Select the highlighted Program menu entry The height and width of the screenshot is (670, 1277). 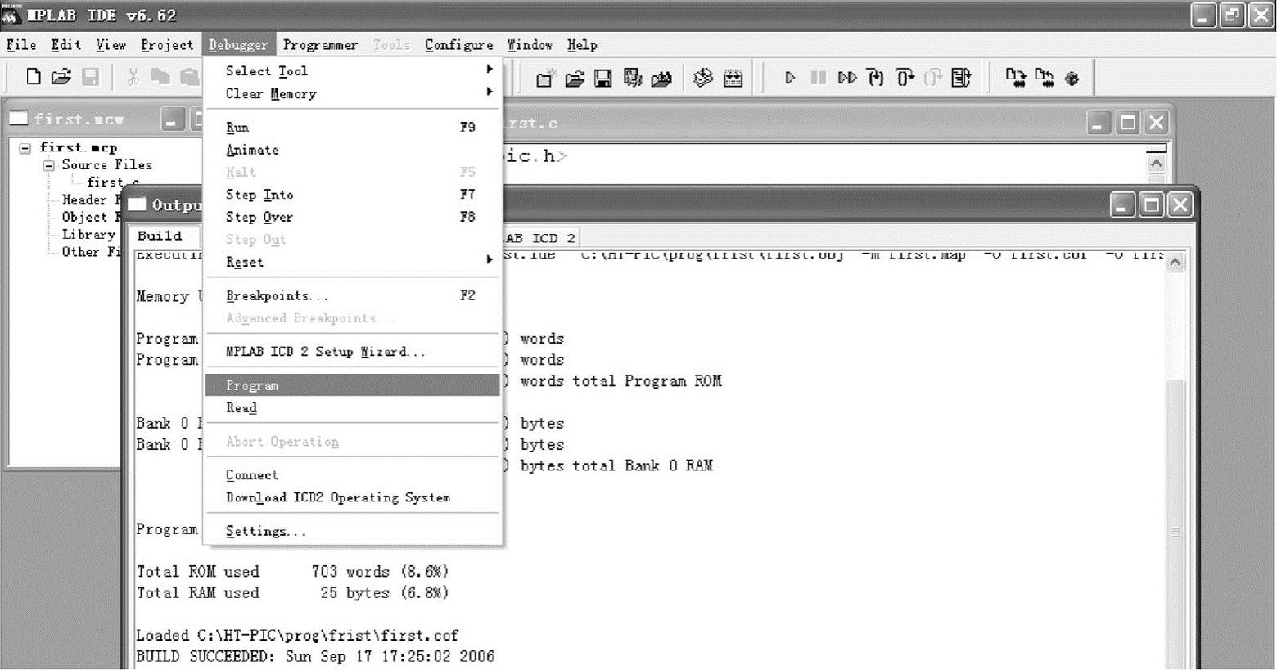[353, 385]
